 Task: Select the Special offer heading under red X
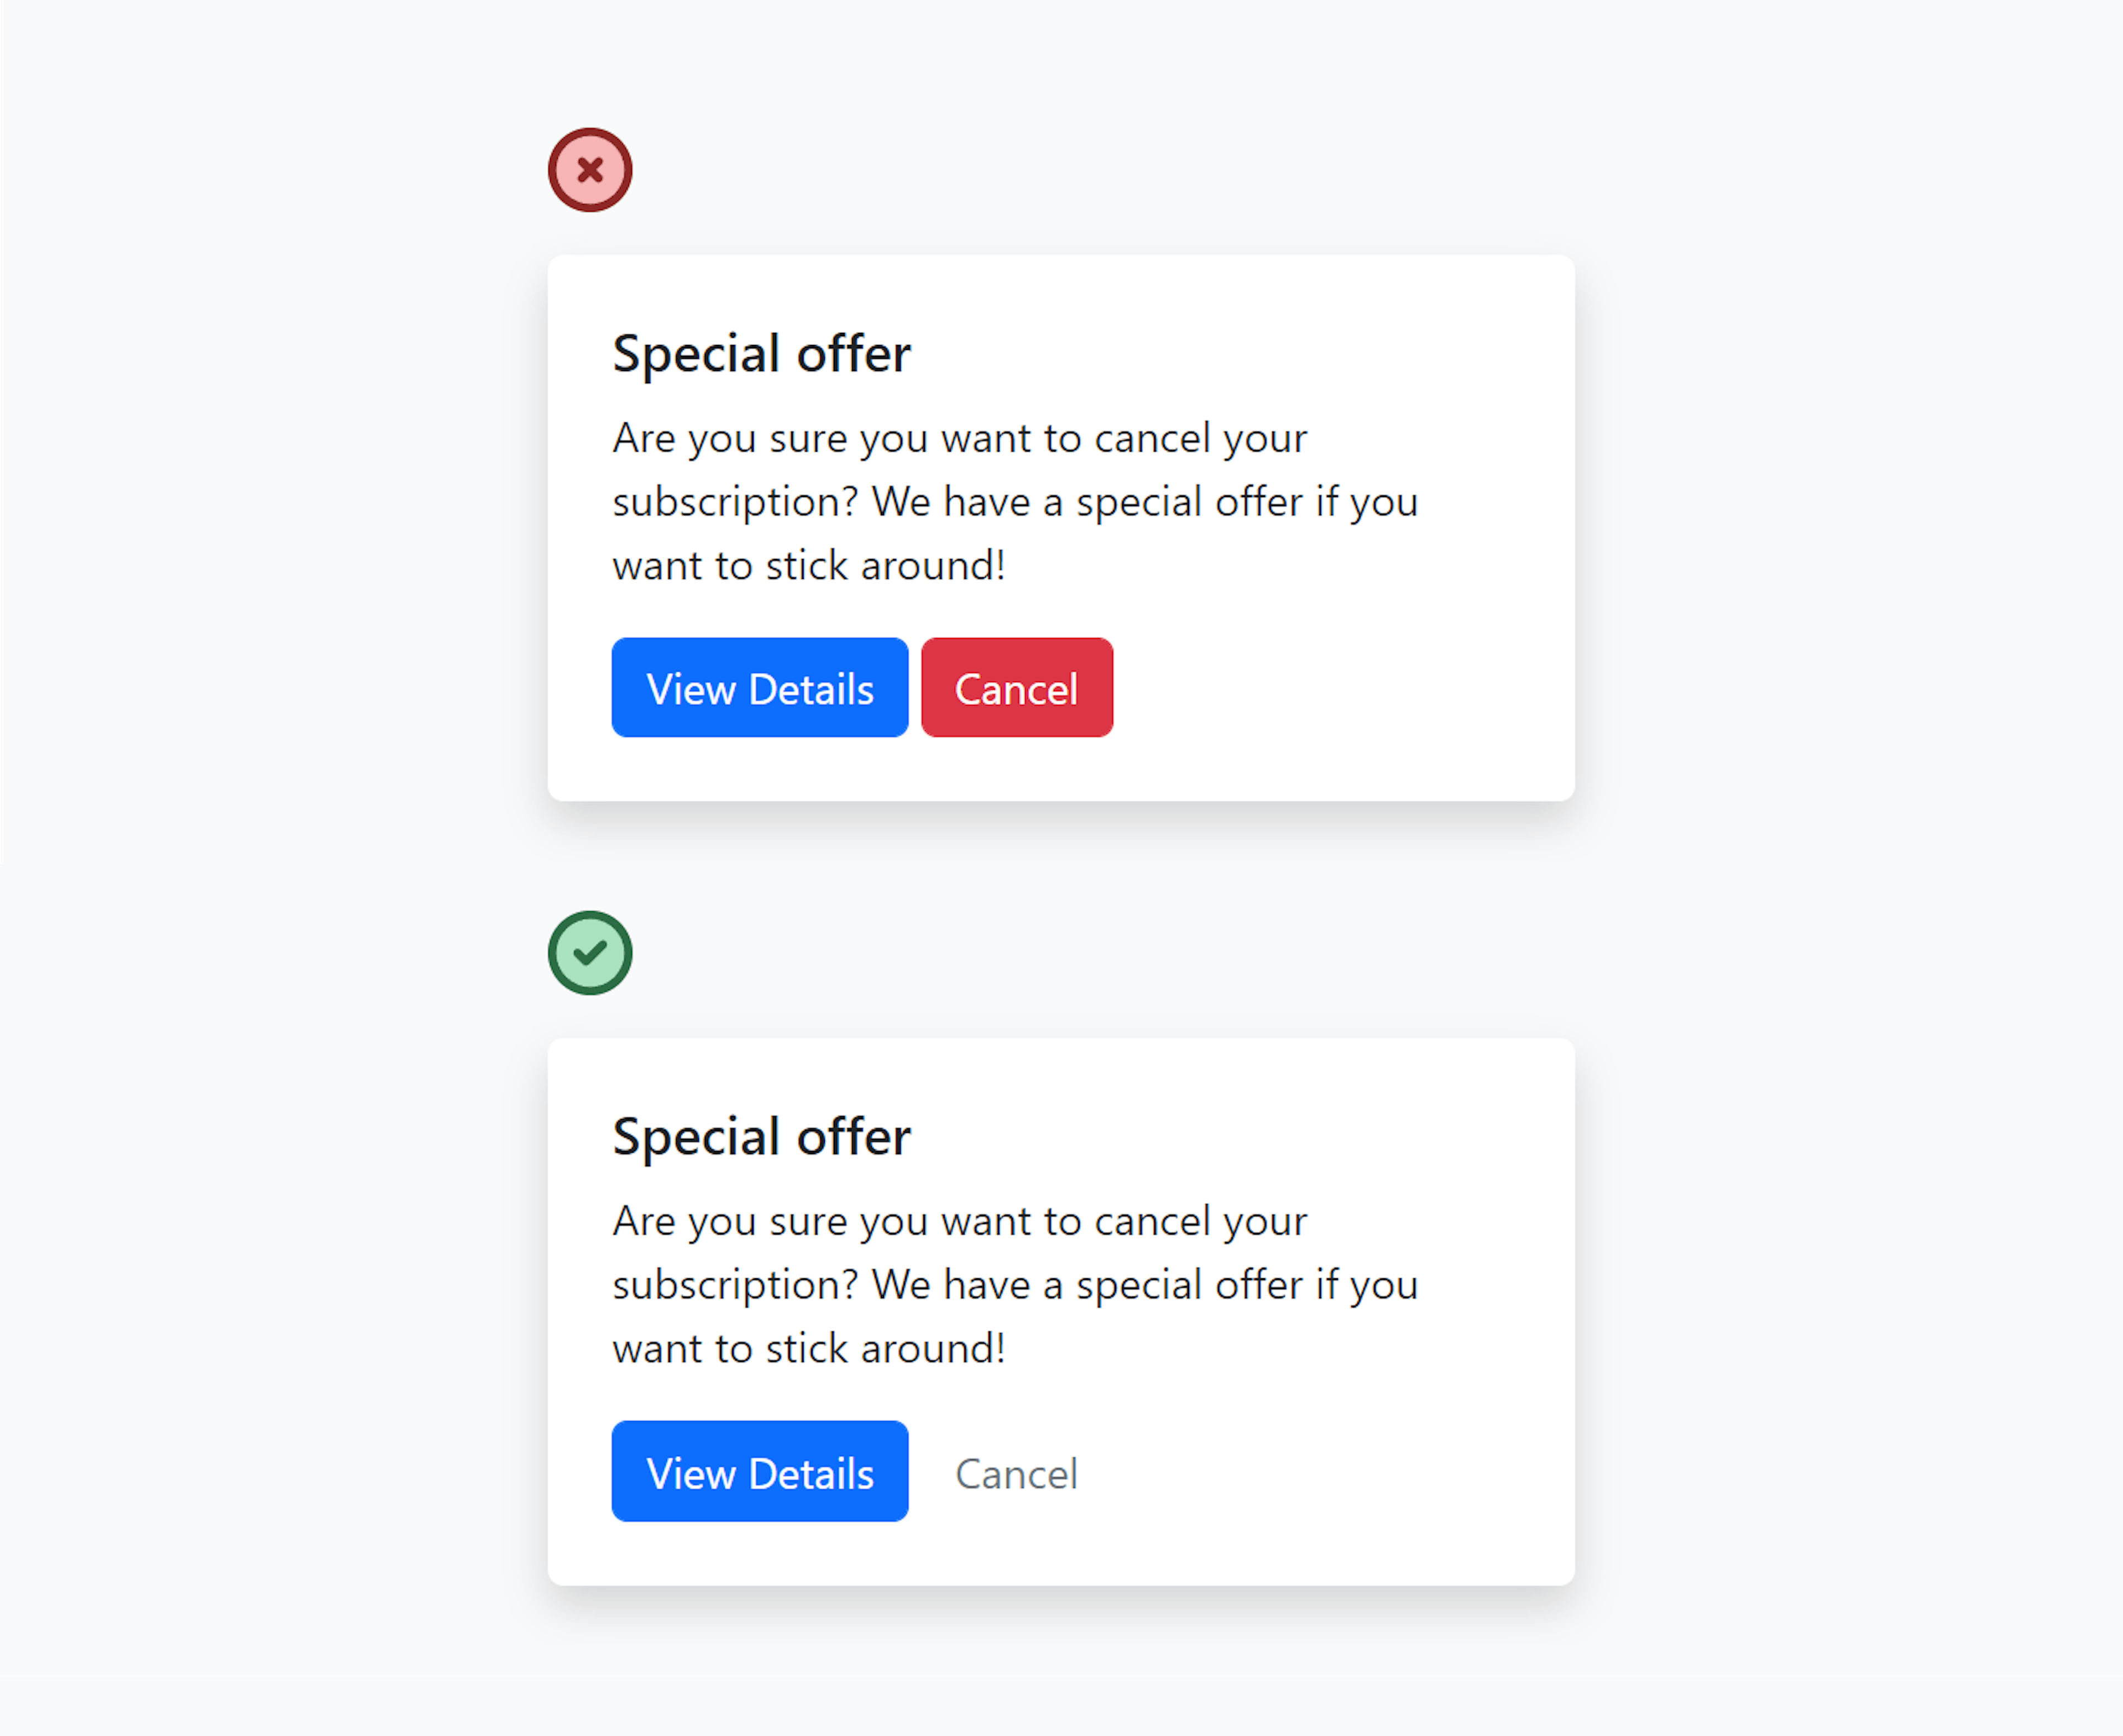[761, 354]
